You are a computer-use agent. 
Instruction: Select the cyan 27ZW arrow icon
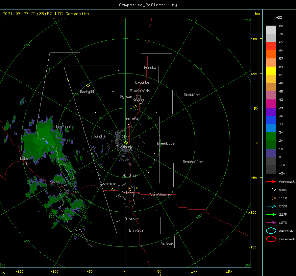[x=271, y=206]
